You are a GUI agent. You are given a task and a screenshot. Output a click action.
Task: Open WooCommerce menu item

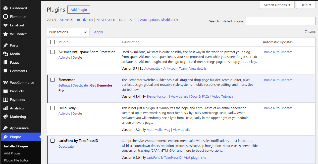(x=21, y=83)
